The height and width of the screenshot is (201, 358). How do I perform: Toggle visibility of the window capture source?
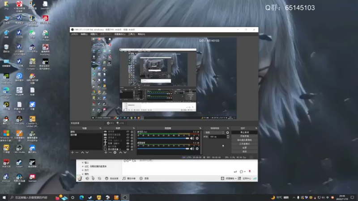128,147
